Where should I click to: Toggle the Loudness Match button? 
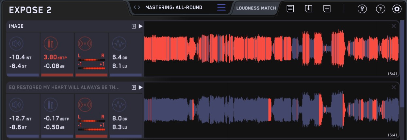point(256,8)
